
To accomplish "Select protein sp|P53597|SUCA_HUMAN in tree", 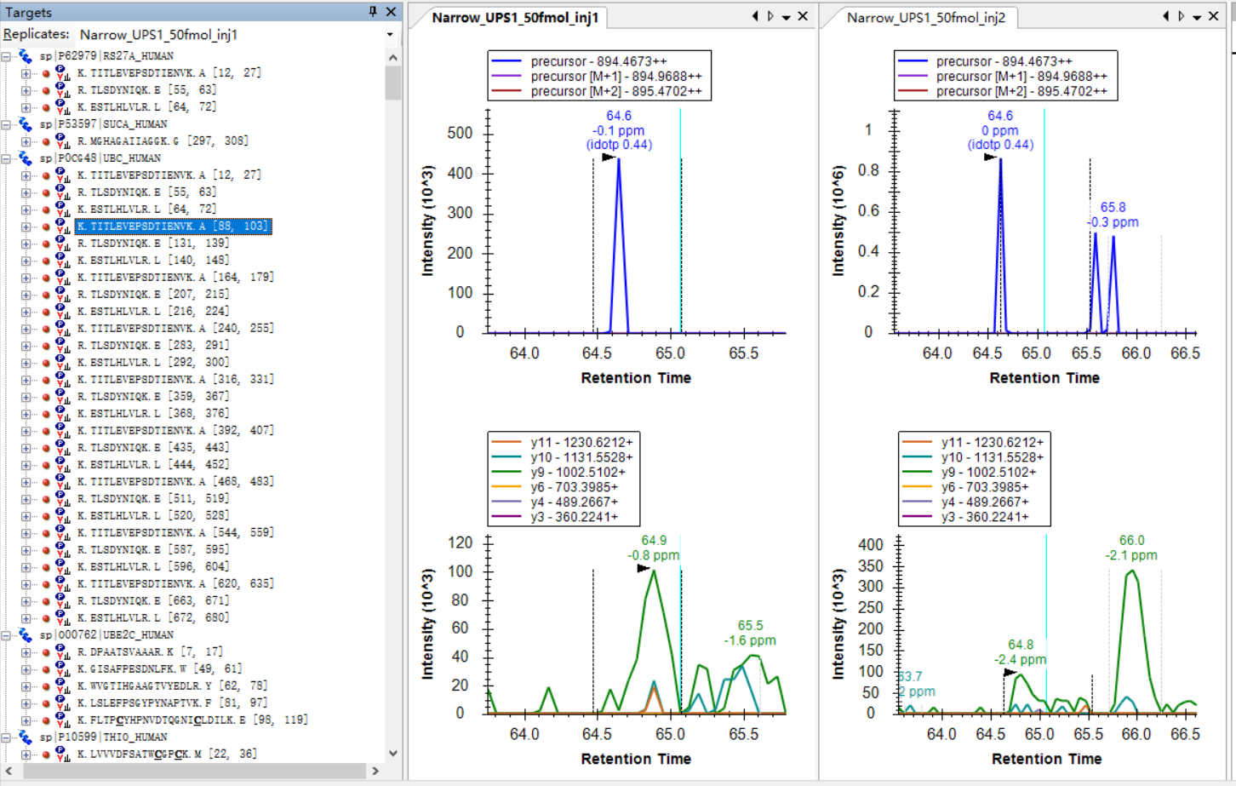I will click(103, 124).
